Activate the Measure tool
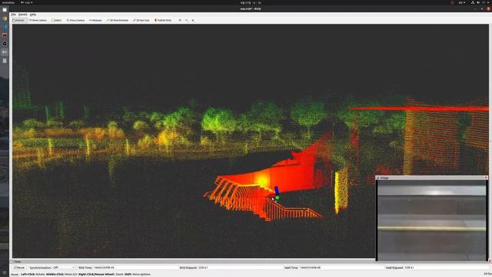Viewport: 492px width, 277px height. point(95,21)
